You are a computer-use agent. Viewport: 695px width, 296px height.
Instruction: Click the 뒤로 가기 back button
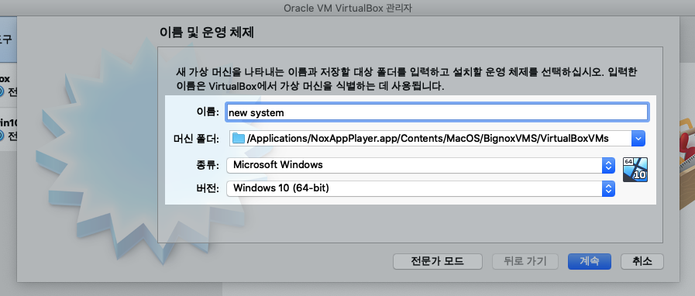525,261
